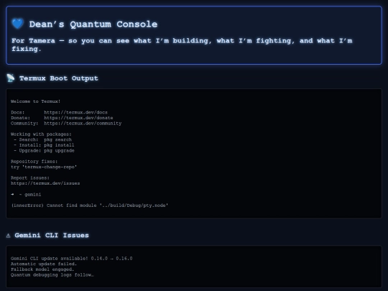Click the "Gemini CLI Issues" heading
Viewport: 388px width, 291px height.
coord(52,235)
